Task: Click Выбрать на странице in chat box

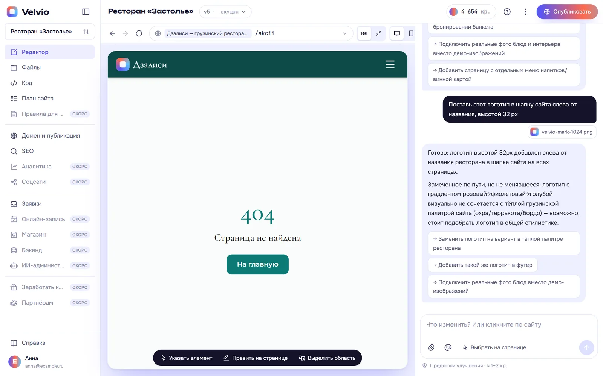Action: [494, 347]
